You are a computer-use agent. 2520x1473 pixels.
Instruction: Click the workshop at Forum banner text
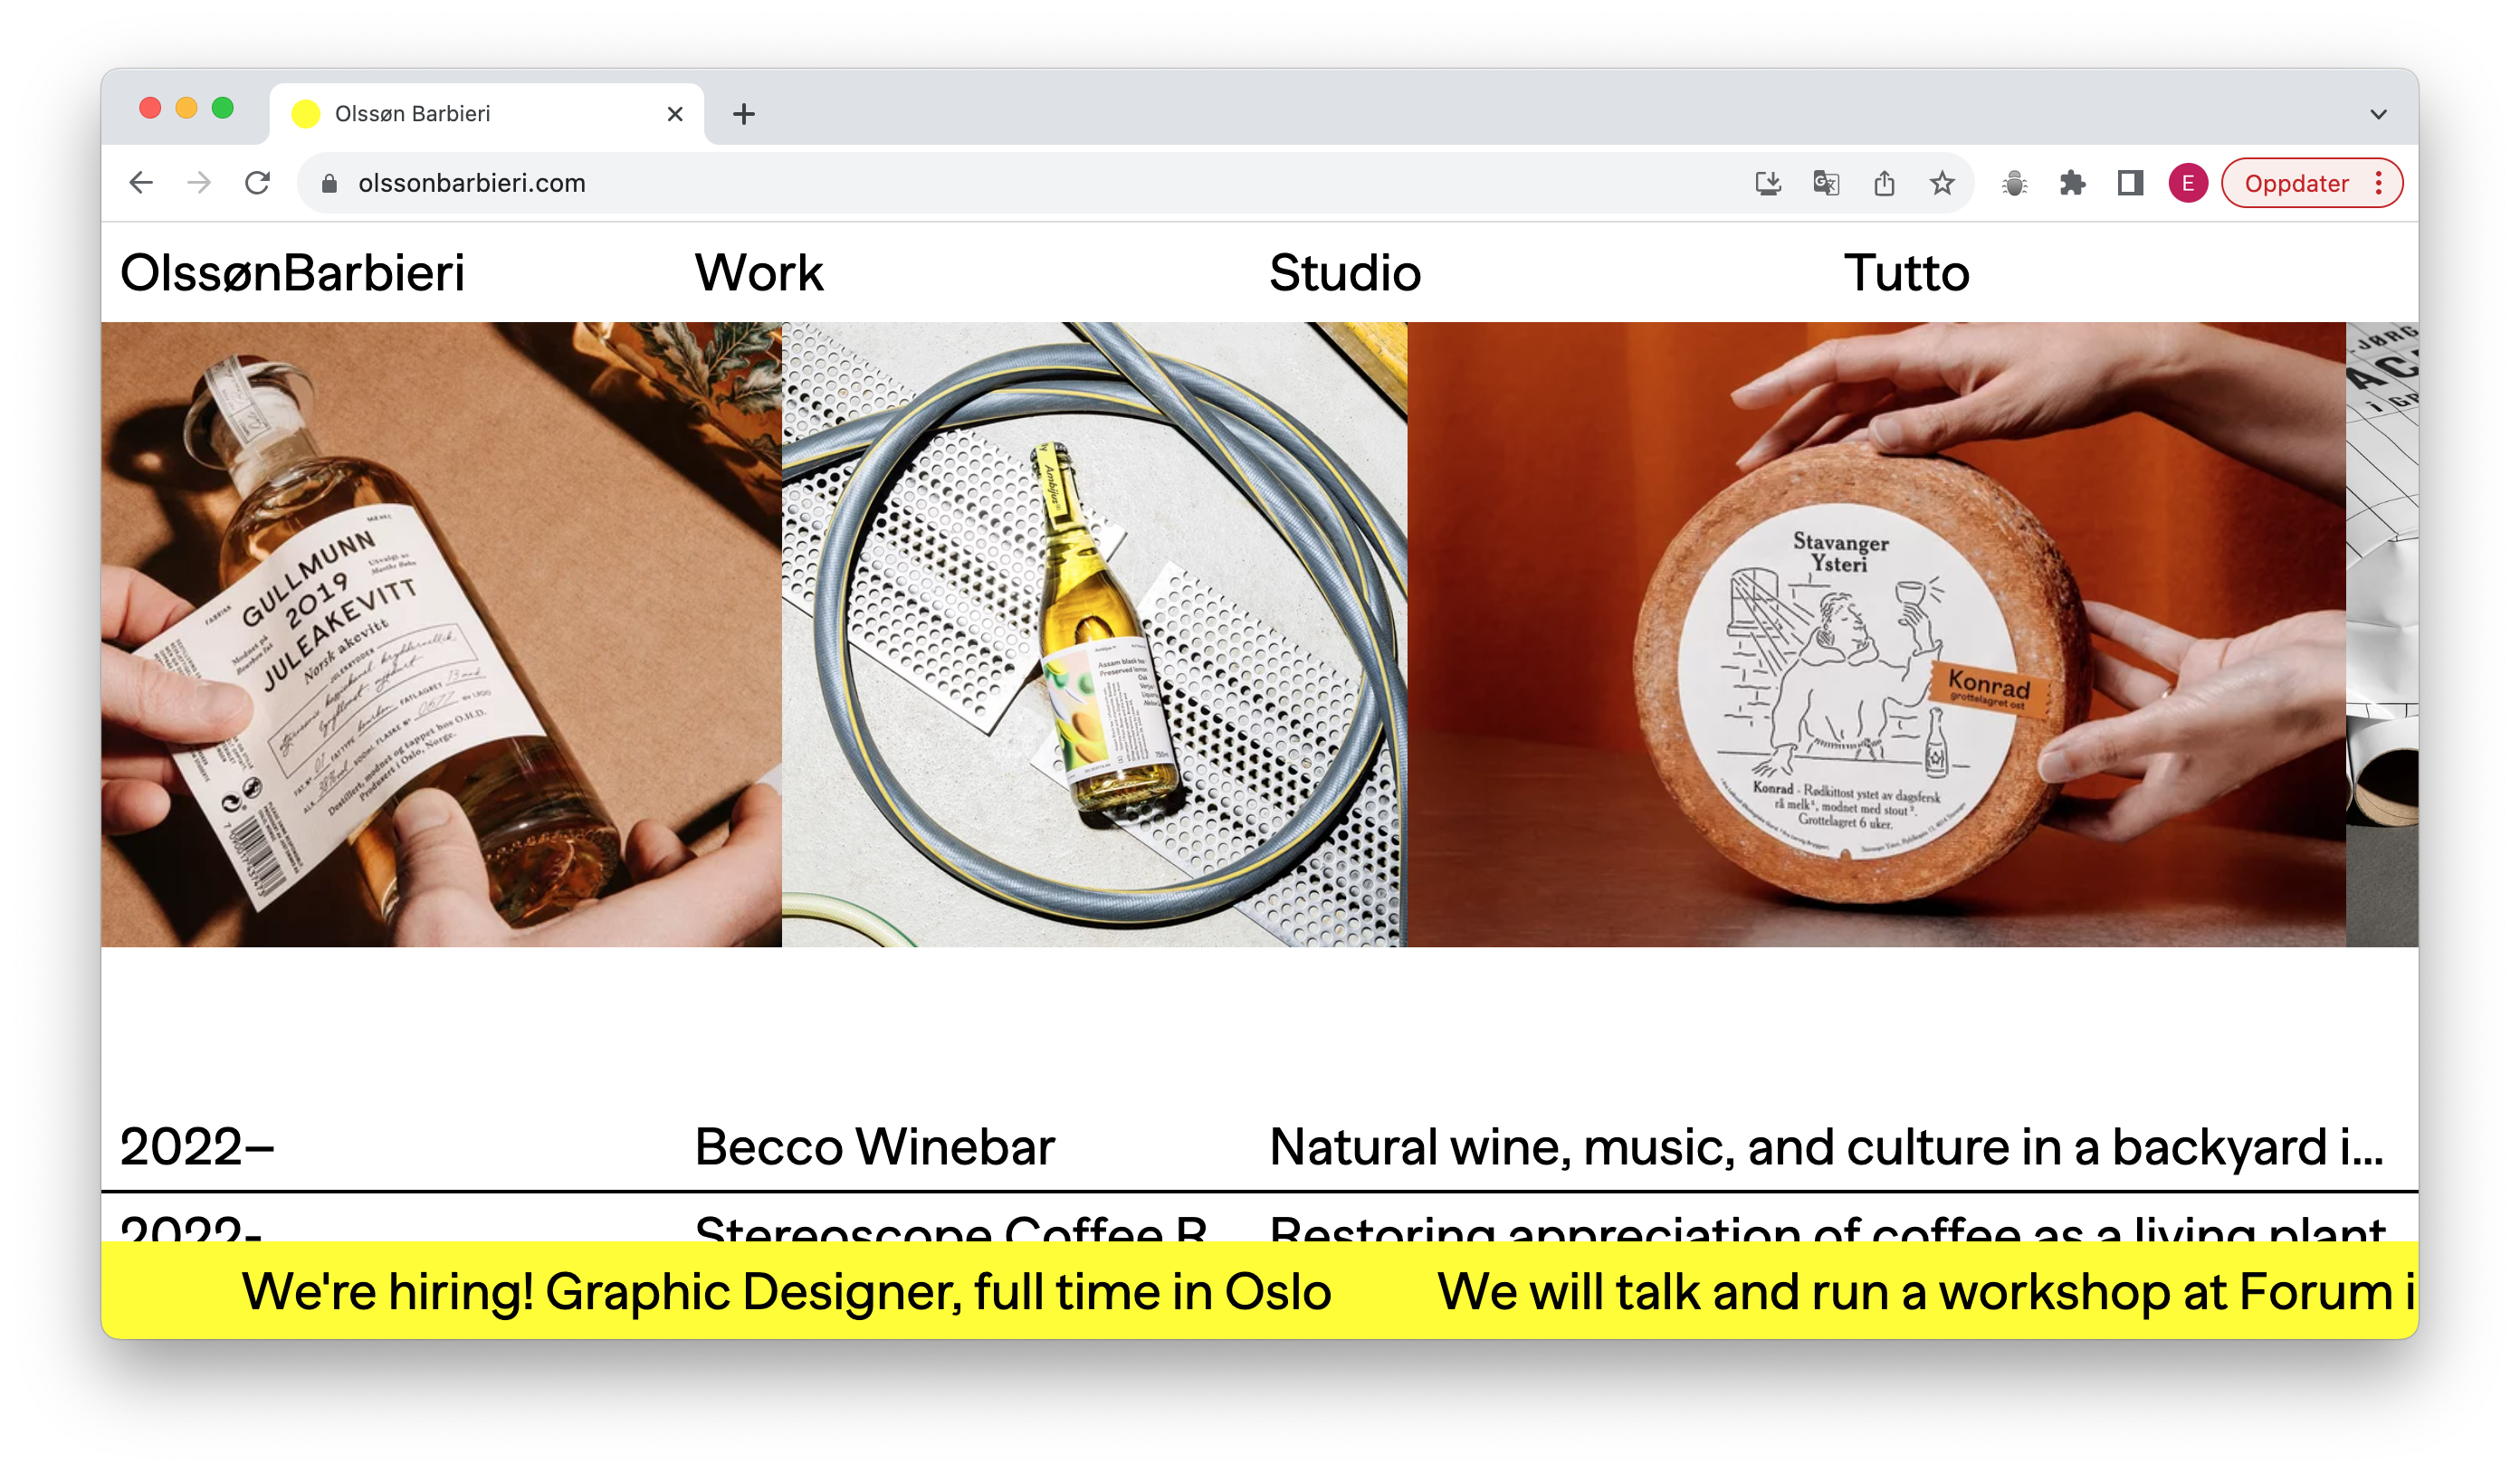click(1927, 1291)
